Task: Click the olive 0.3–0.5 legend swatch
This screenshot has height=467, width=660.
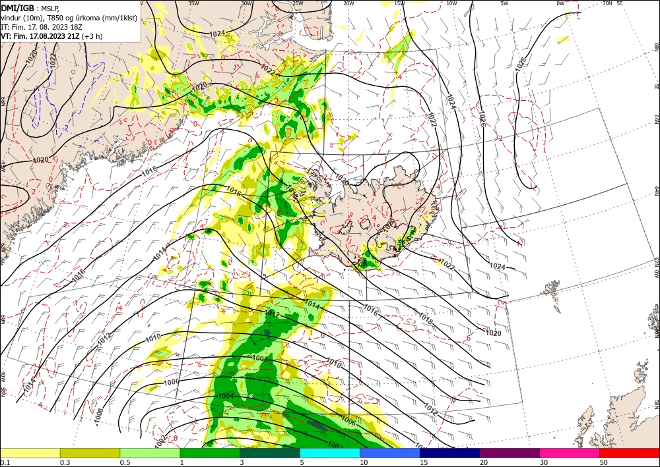Action: 90,453
